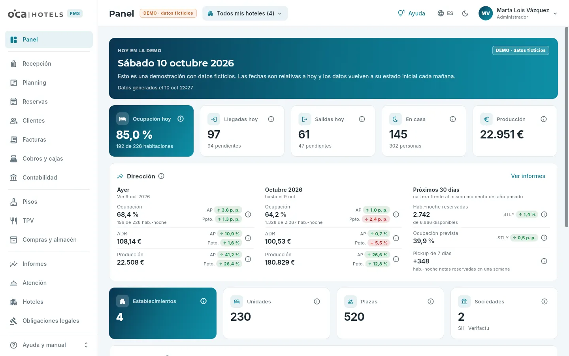Open info icon beside Dirección heading
The image size is (569, 356).
point(161,176)
